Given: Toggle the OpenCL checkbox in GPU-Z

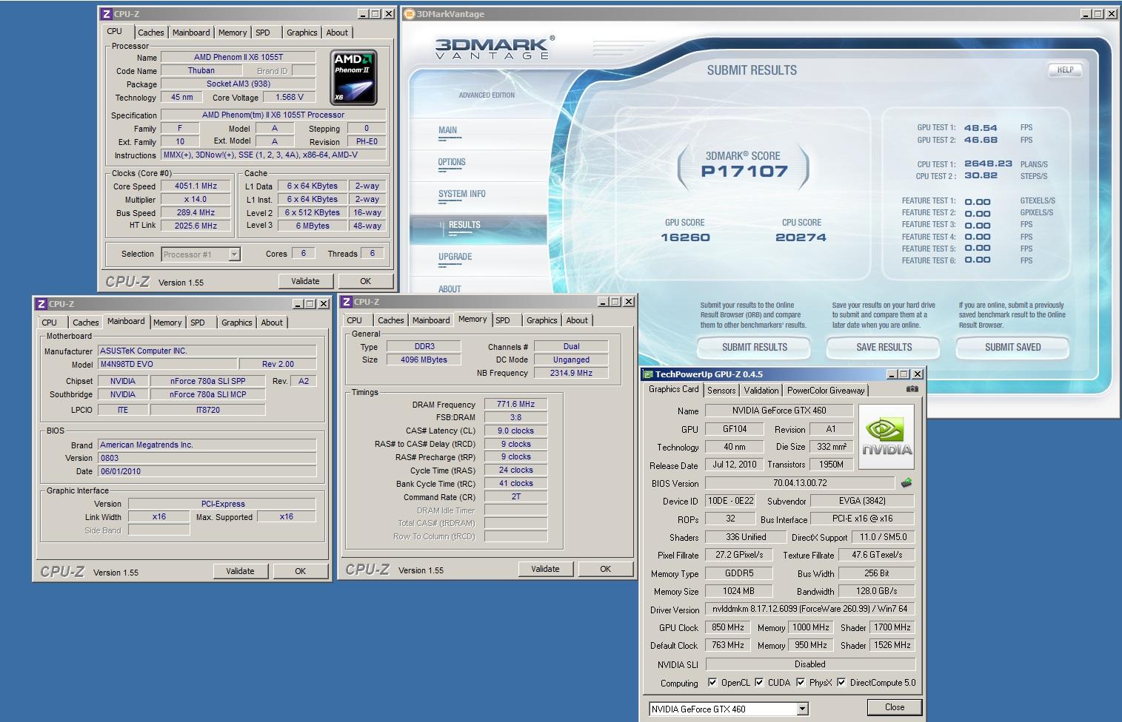Looking at the screenshot, I should pyautogui.click(x=712, y=683).
